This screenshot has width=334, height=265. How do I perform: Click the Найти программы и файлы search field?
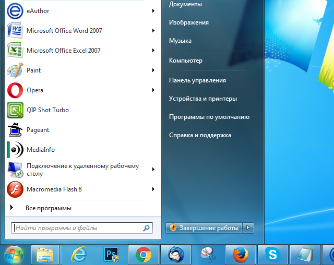(x=82, y=228)
